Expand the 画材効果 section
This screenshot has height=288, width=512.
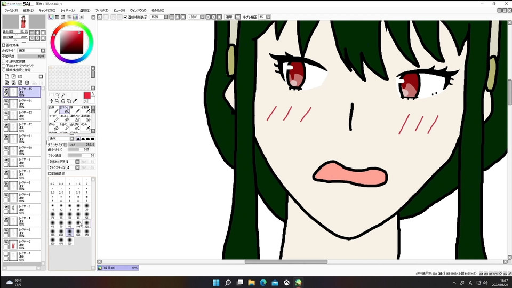(x=4, y=45)
